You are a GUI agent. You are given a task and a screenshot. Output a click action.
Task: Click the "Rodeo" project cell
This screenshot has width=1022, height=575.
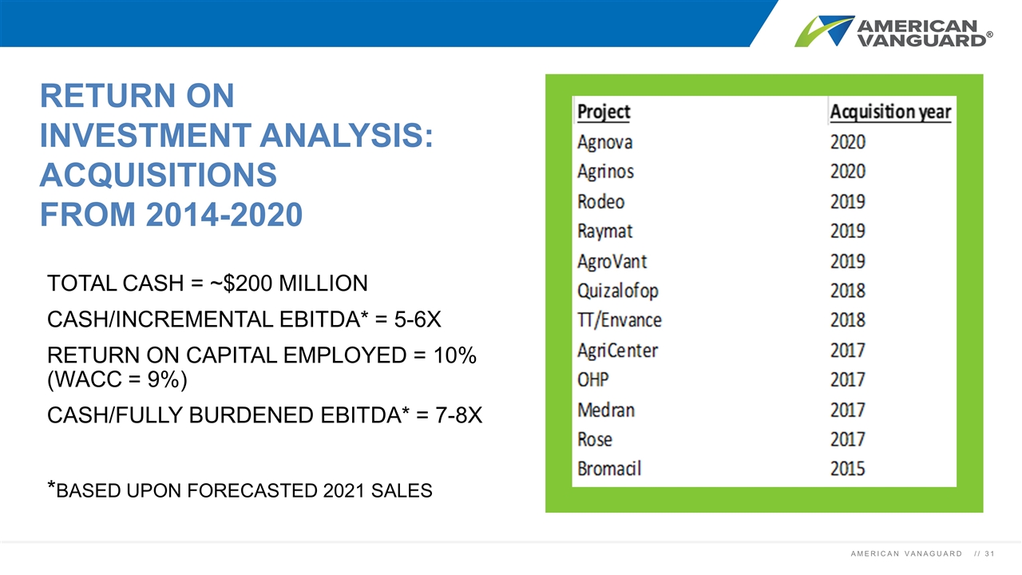[600, 201]
